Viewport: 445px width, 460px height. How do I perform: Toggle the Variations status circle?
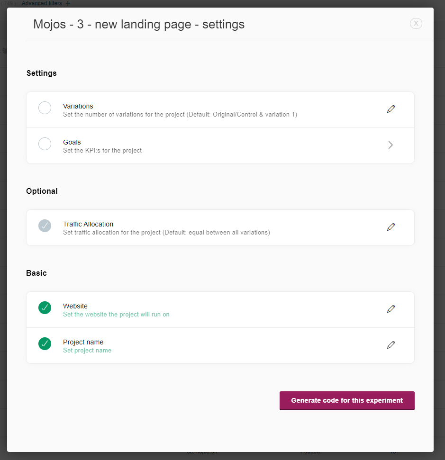point(45,108)
